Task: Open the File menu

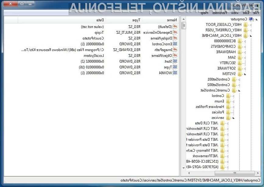Action: pyautogui.click(x=256, y=13)
